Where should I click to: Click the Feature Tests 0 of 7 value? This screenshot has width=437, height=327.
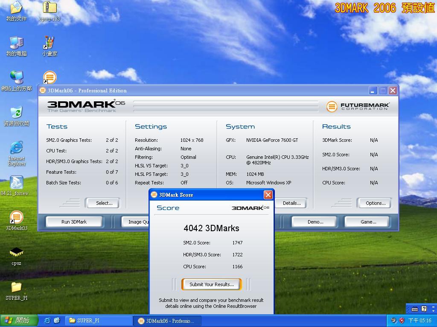point(112,172)
